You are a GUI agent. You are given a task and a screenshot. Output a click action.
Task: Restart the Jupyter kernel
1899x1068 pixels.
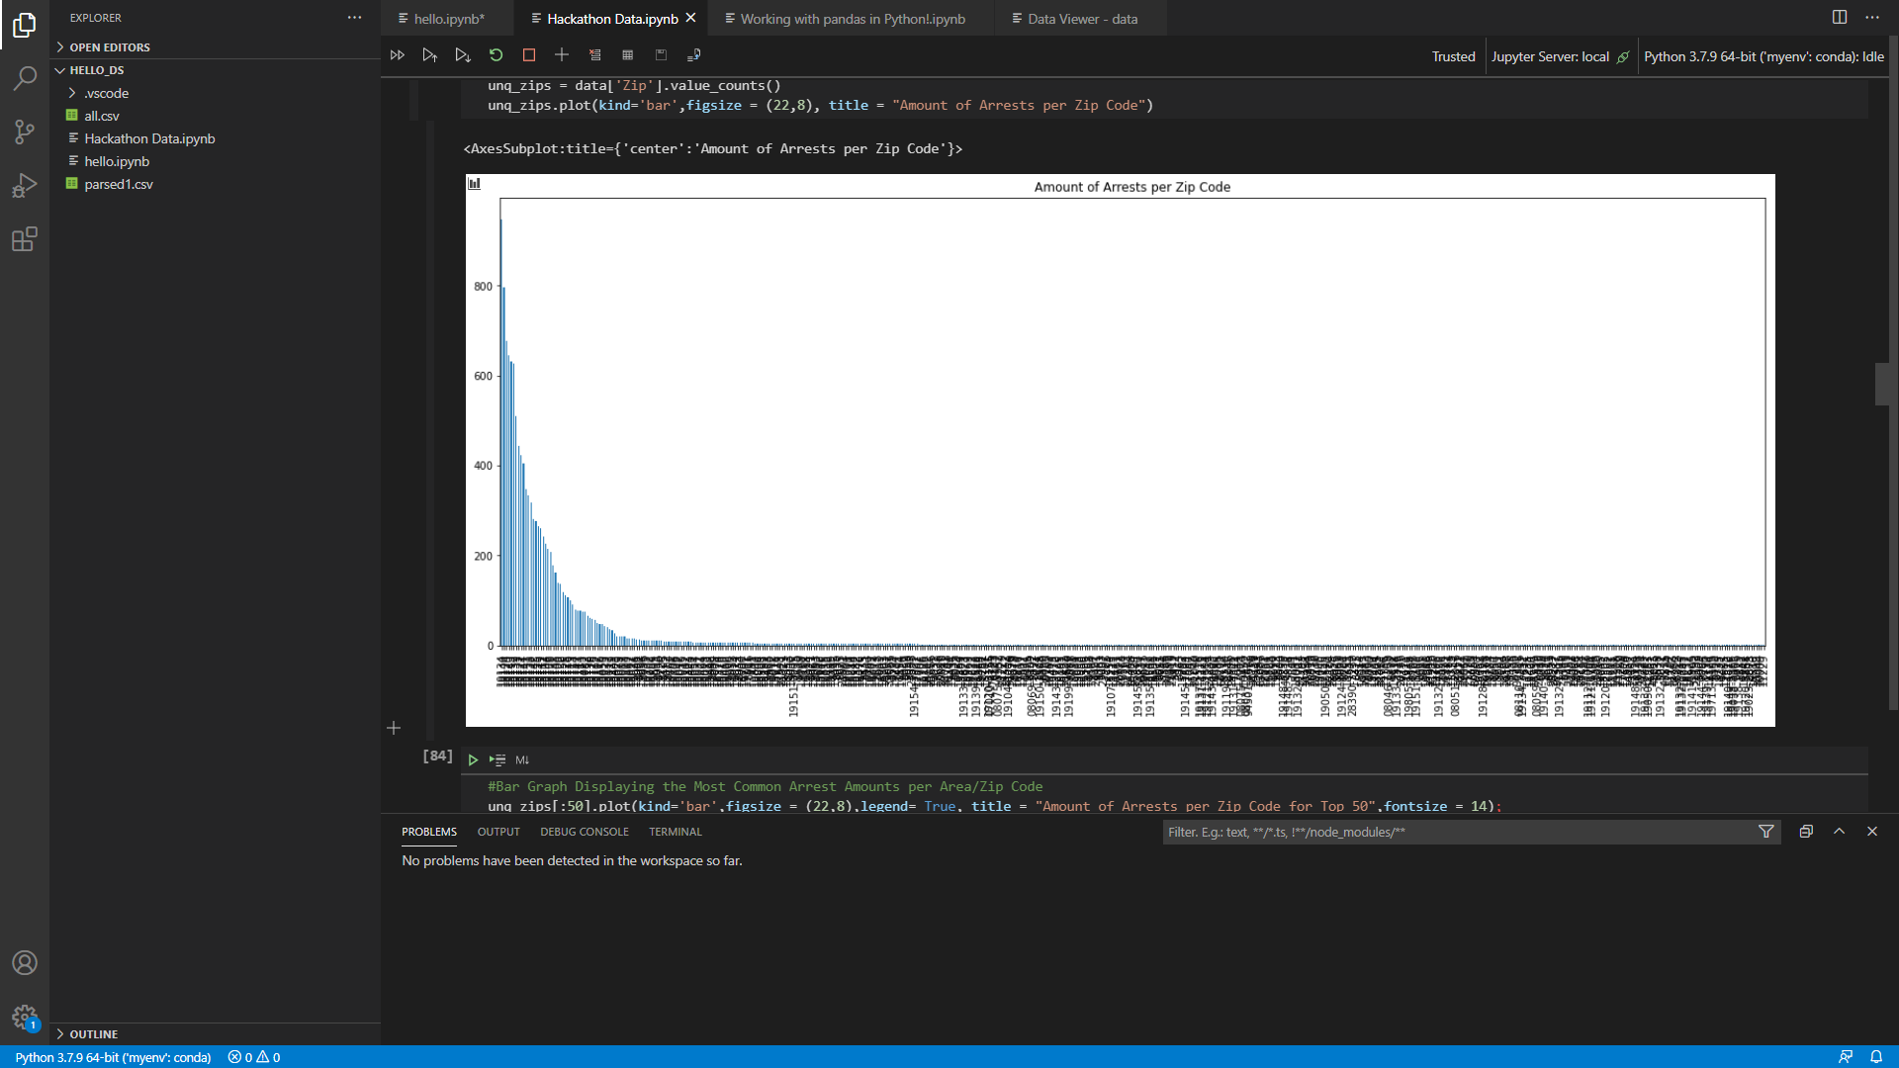pos(496,55)
